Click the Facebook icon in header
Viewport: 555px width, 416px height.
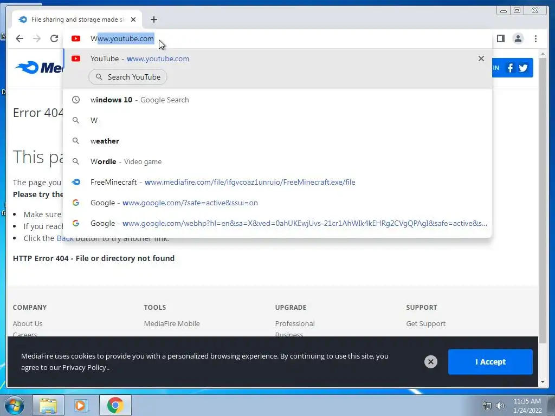[x=510, y=68]
